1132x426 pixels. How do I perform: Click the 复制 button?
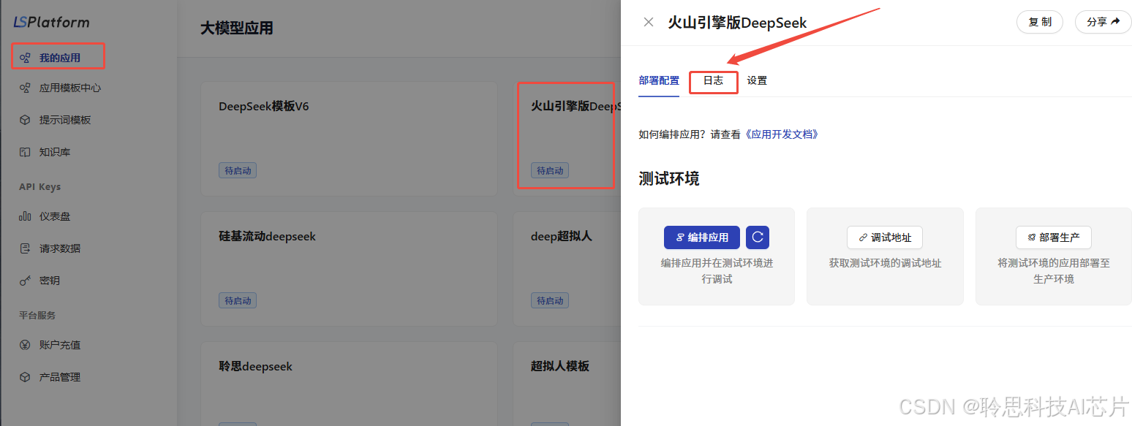pyautogui.click(x=1040, y=22)
